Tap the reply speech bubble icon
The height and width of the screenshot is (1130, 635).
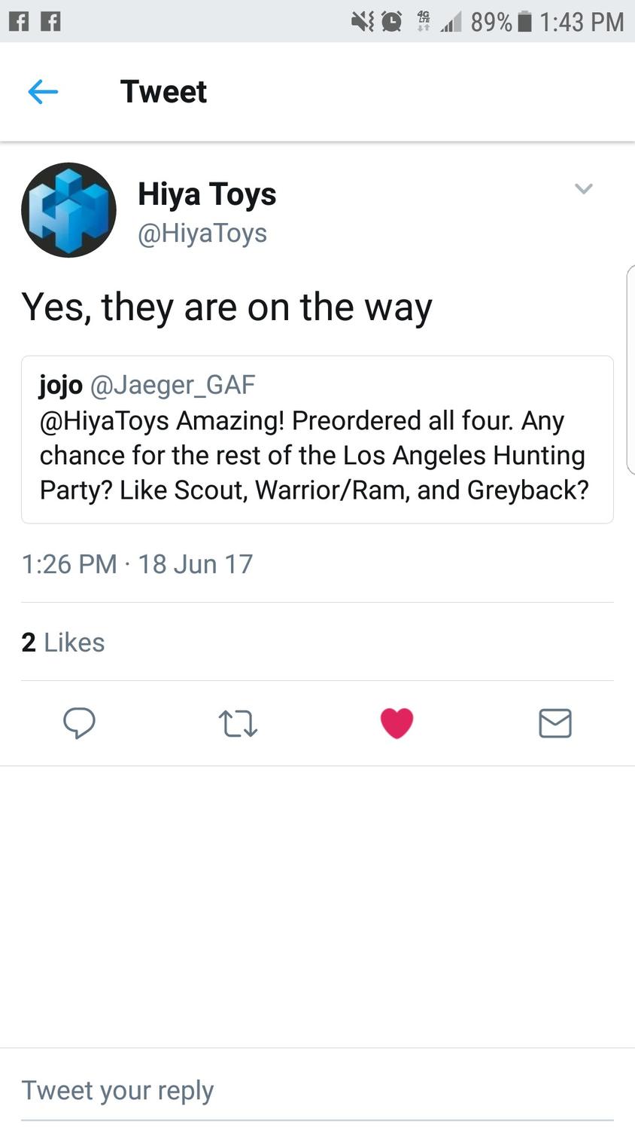(79, 723)
